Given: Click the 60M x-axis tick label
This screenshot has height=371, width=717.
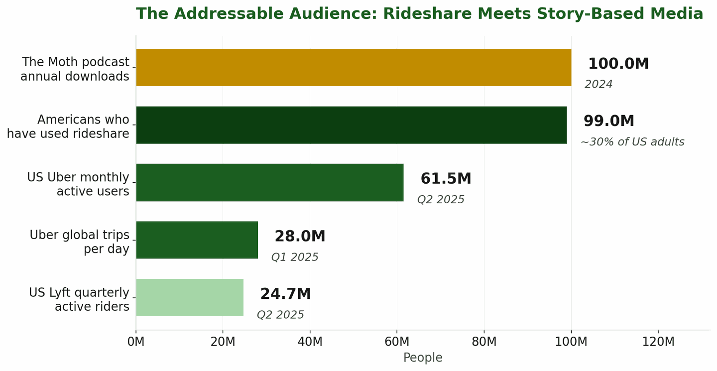Looking at the screenshot, I should click(397, 342).
